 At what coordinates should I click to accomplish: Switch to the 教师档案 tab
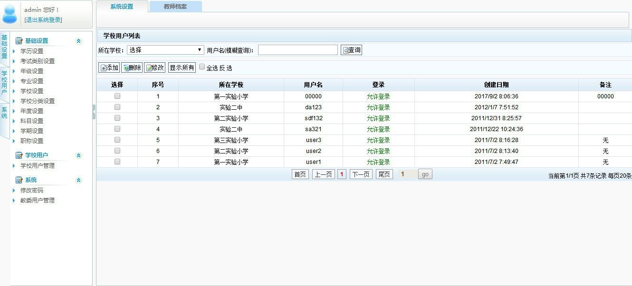(x=175, y=7)
